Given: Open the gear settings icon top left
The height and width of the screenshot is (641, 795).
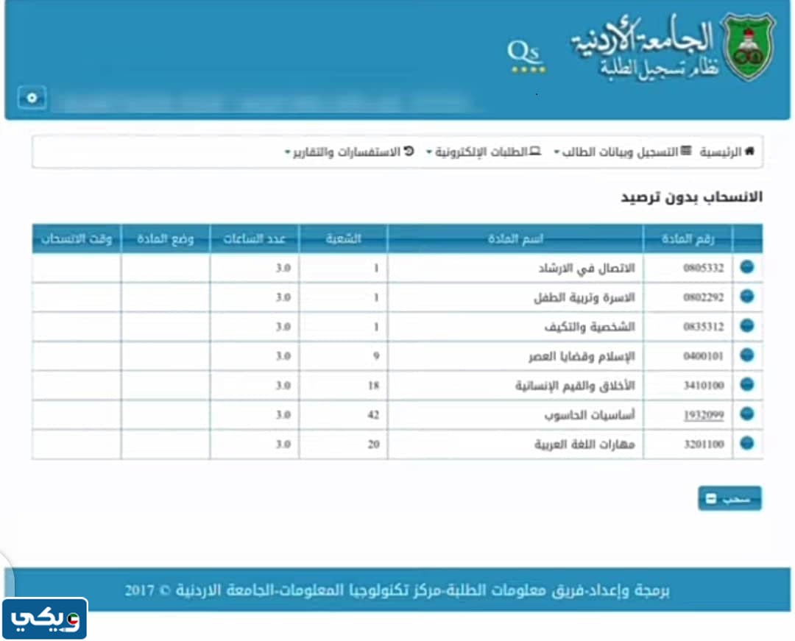Looking at the screenshot, I should pos(31,96).
